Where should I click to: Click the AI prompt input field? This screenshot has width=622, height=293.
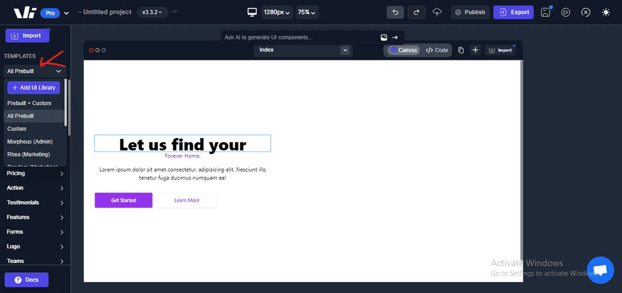pyautogui.click(x=299, y=37)
